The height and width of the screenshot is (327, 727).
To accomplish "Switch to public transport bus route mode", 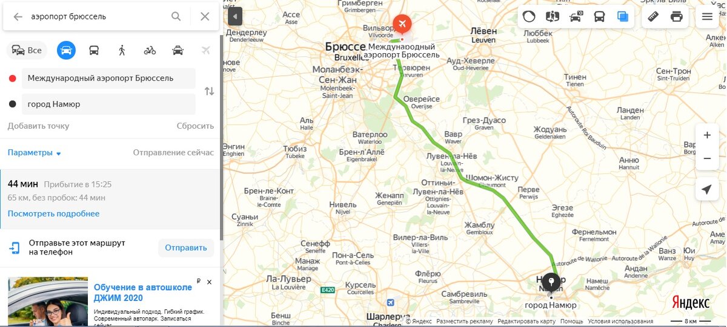I will point(94,50).
